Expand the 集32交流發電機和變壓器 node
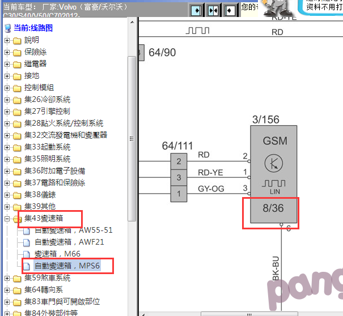 pyautogui.click(x=7, y=135)
